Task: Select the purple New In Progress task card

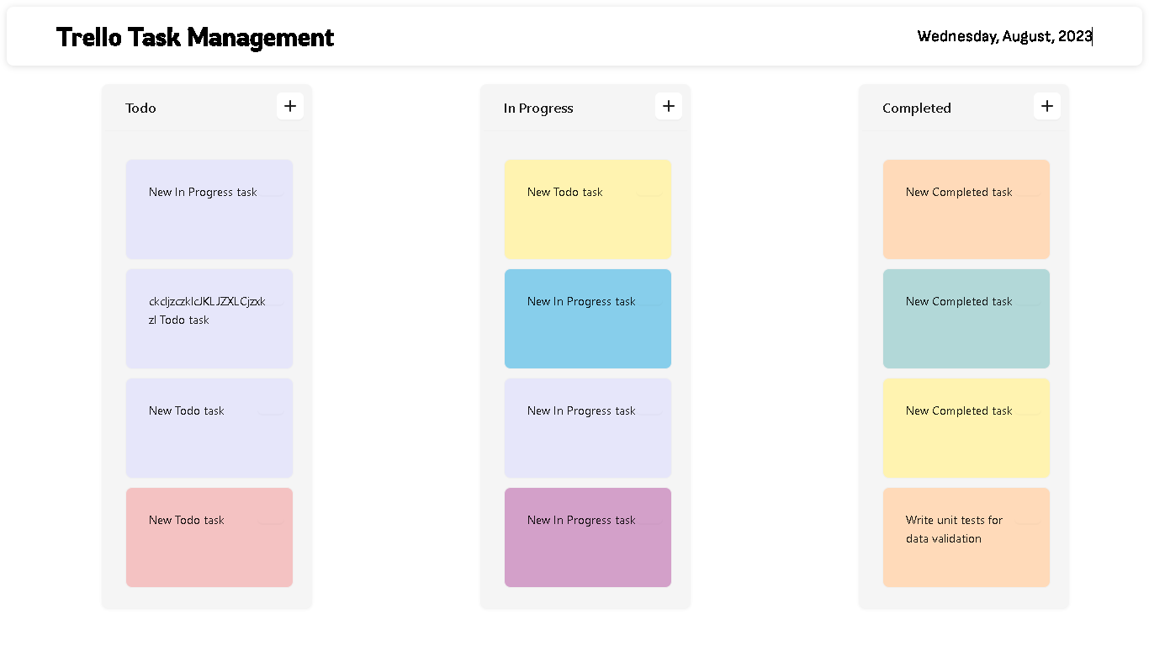Action: tap(587, 537)
